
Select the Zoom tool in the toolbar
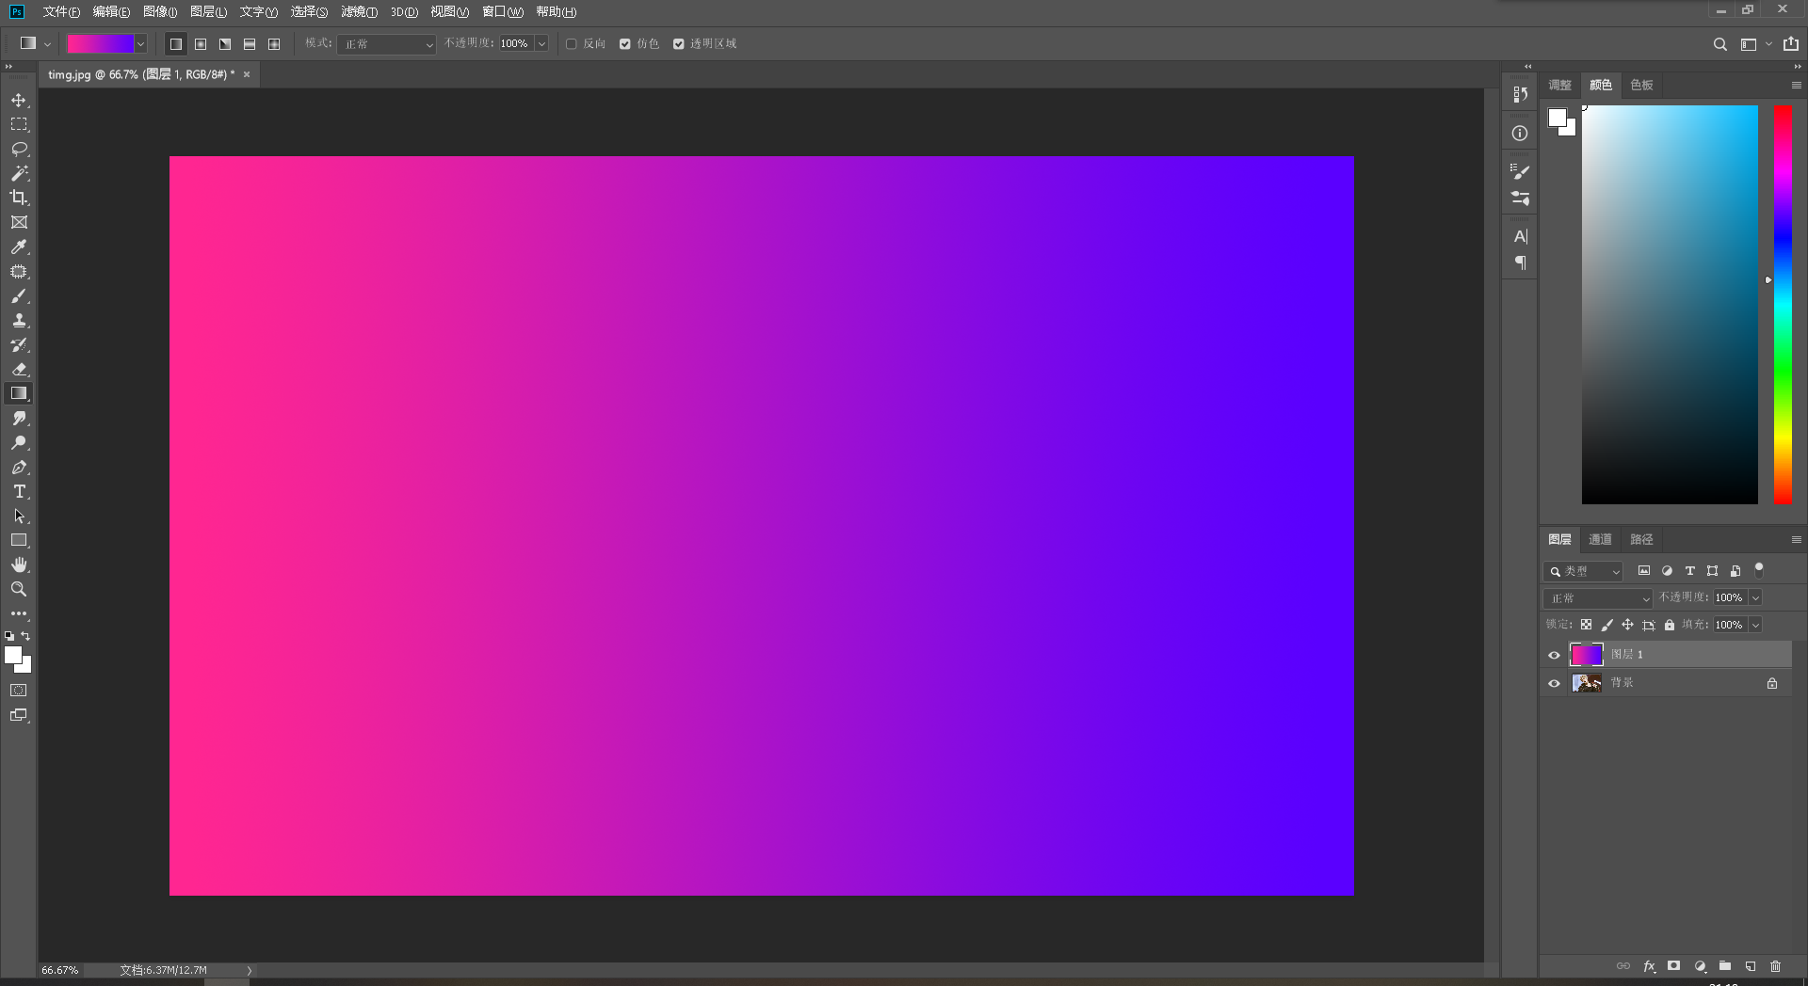(19, 589)
